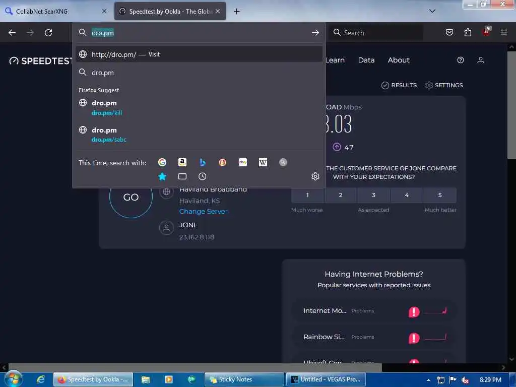Open the Rainbow Si... problems row
This screenshot has width=516, height=387.
click(x=374, y=337)
